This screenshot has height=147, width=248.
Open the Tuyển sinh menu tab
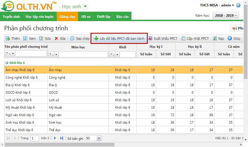click(x=11, y=16)
